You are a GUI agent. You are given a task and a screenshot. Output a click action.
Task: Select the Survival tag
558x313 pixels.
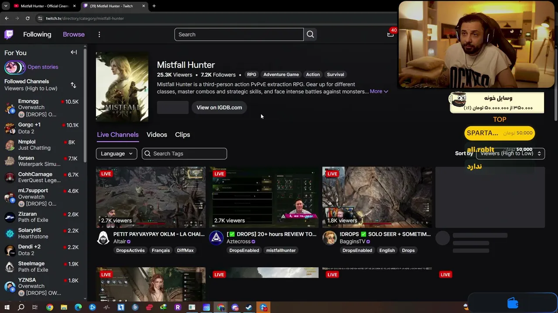point(336,75)
